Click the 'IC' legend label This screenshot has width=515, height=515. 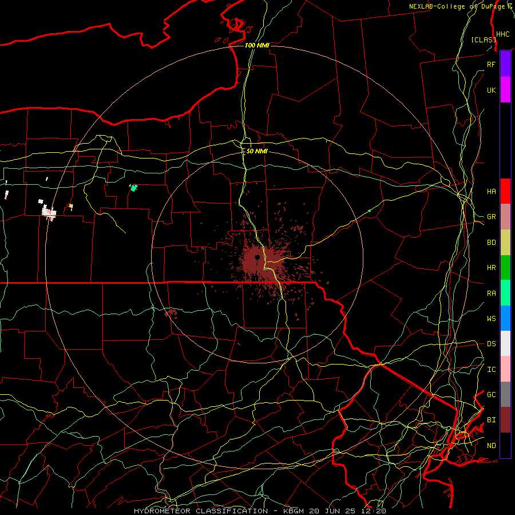(492, 370)
